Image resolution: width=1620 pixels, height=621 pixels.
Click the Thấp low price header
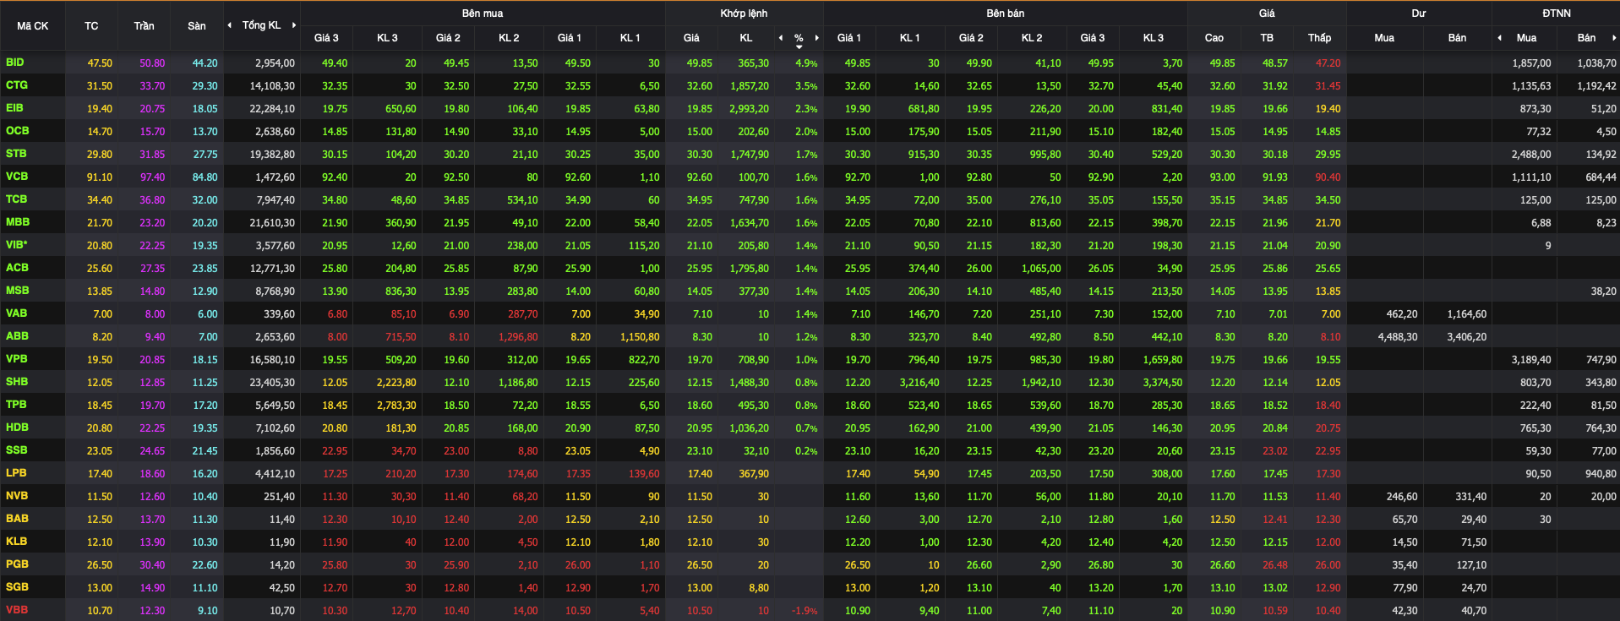[1319, 38]
